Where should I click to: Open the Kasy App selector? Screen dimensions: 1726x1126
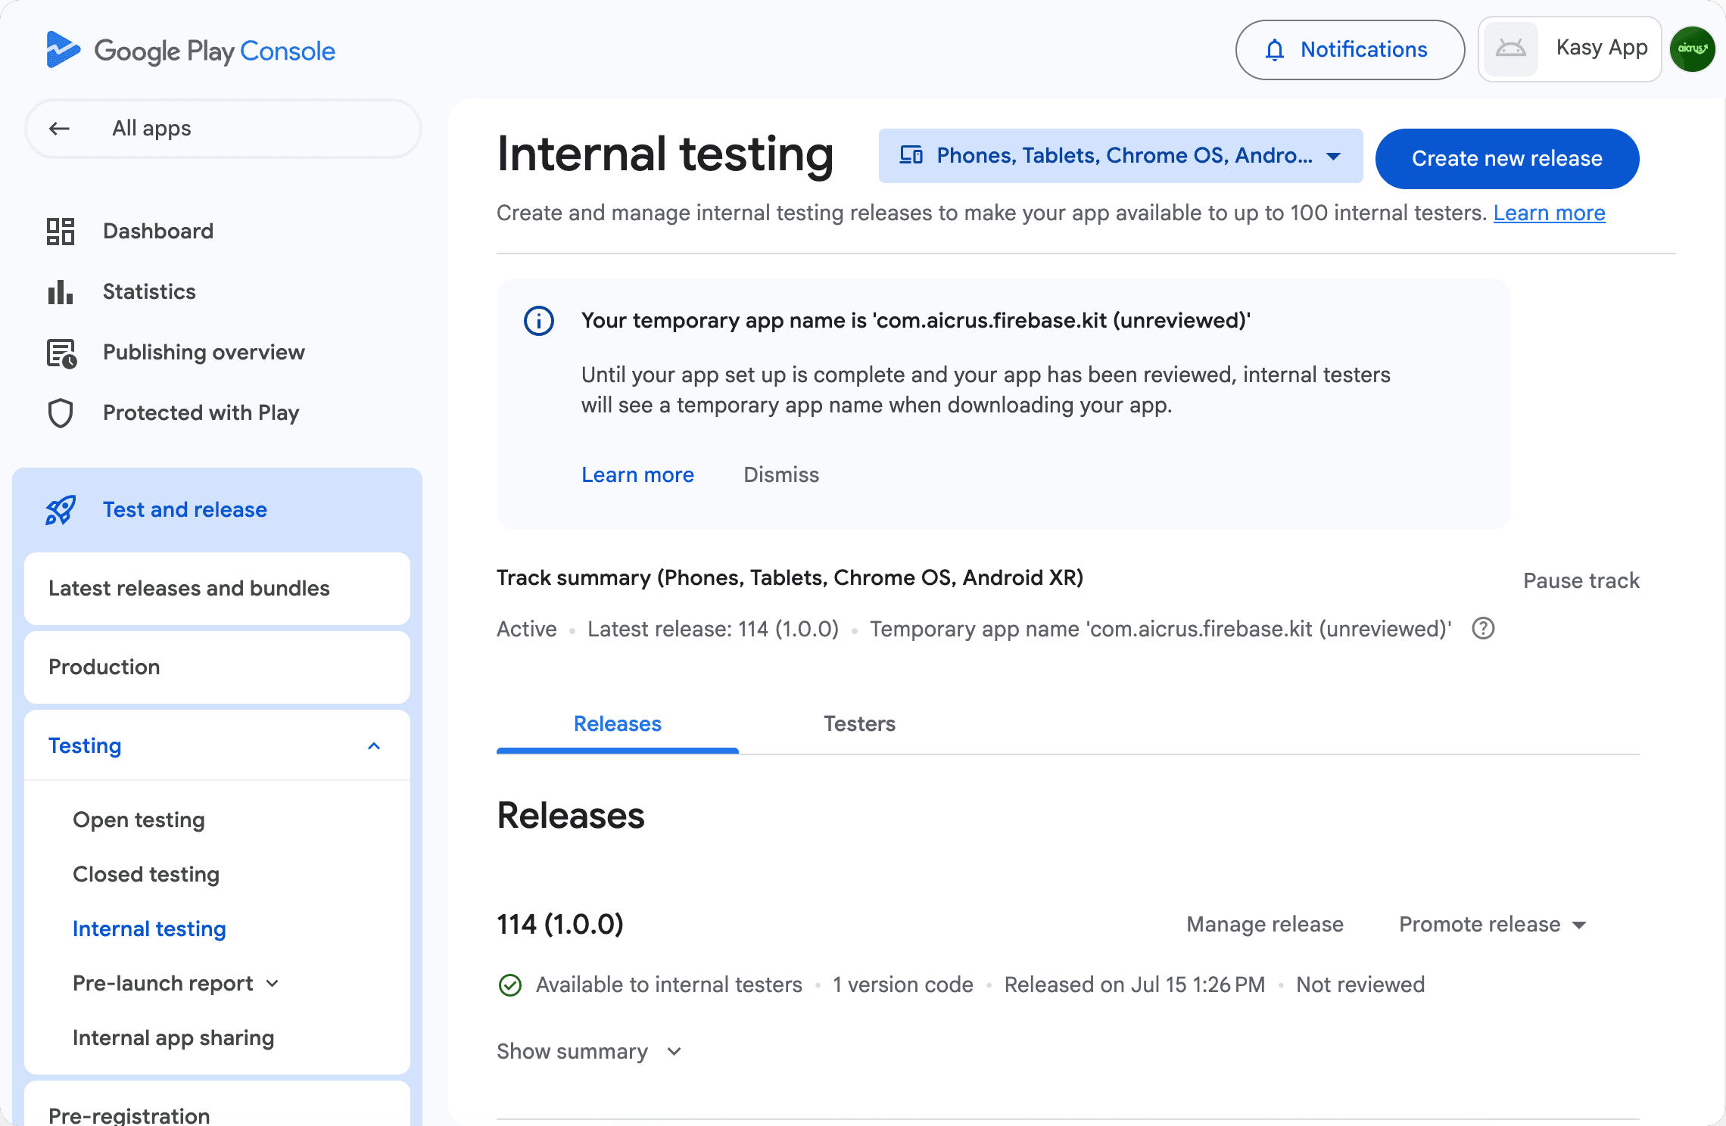tap(1570, 49)
